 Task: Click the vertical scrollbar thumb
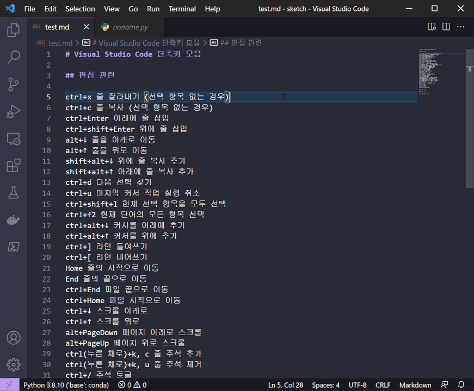pyautogui.click(x=470, y=118)
